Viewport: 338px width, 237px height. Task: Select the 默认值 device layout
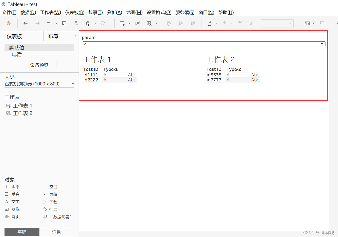click(x=39, y=48)
